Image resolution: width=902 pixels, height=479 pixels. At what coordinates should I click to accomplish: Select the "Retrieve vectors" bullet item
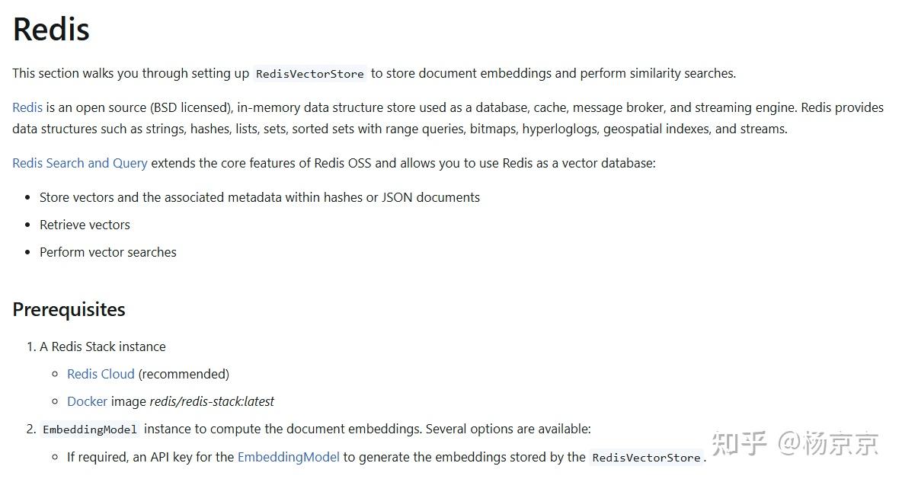tap(85, 225)
